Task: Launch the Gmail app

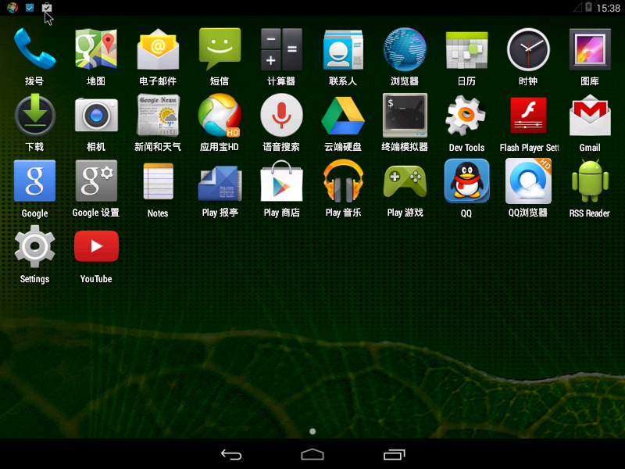Action: click(590, 115)
